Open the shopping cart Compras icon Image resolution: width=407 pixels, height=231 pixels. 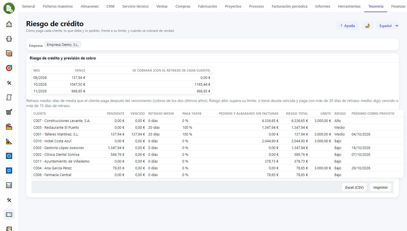click(x=9, y=112)
